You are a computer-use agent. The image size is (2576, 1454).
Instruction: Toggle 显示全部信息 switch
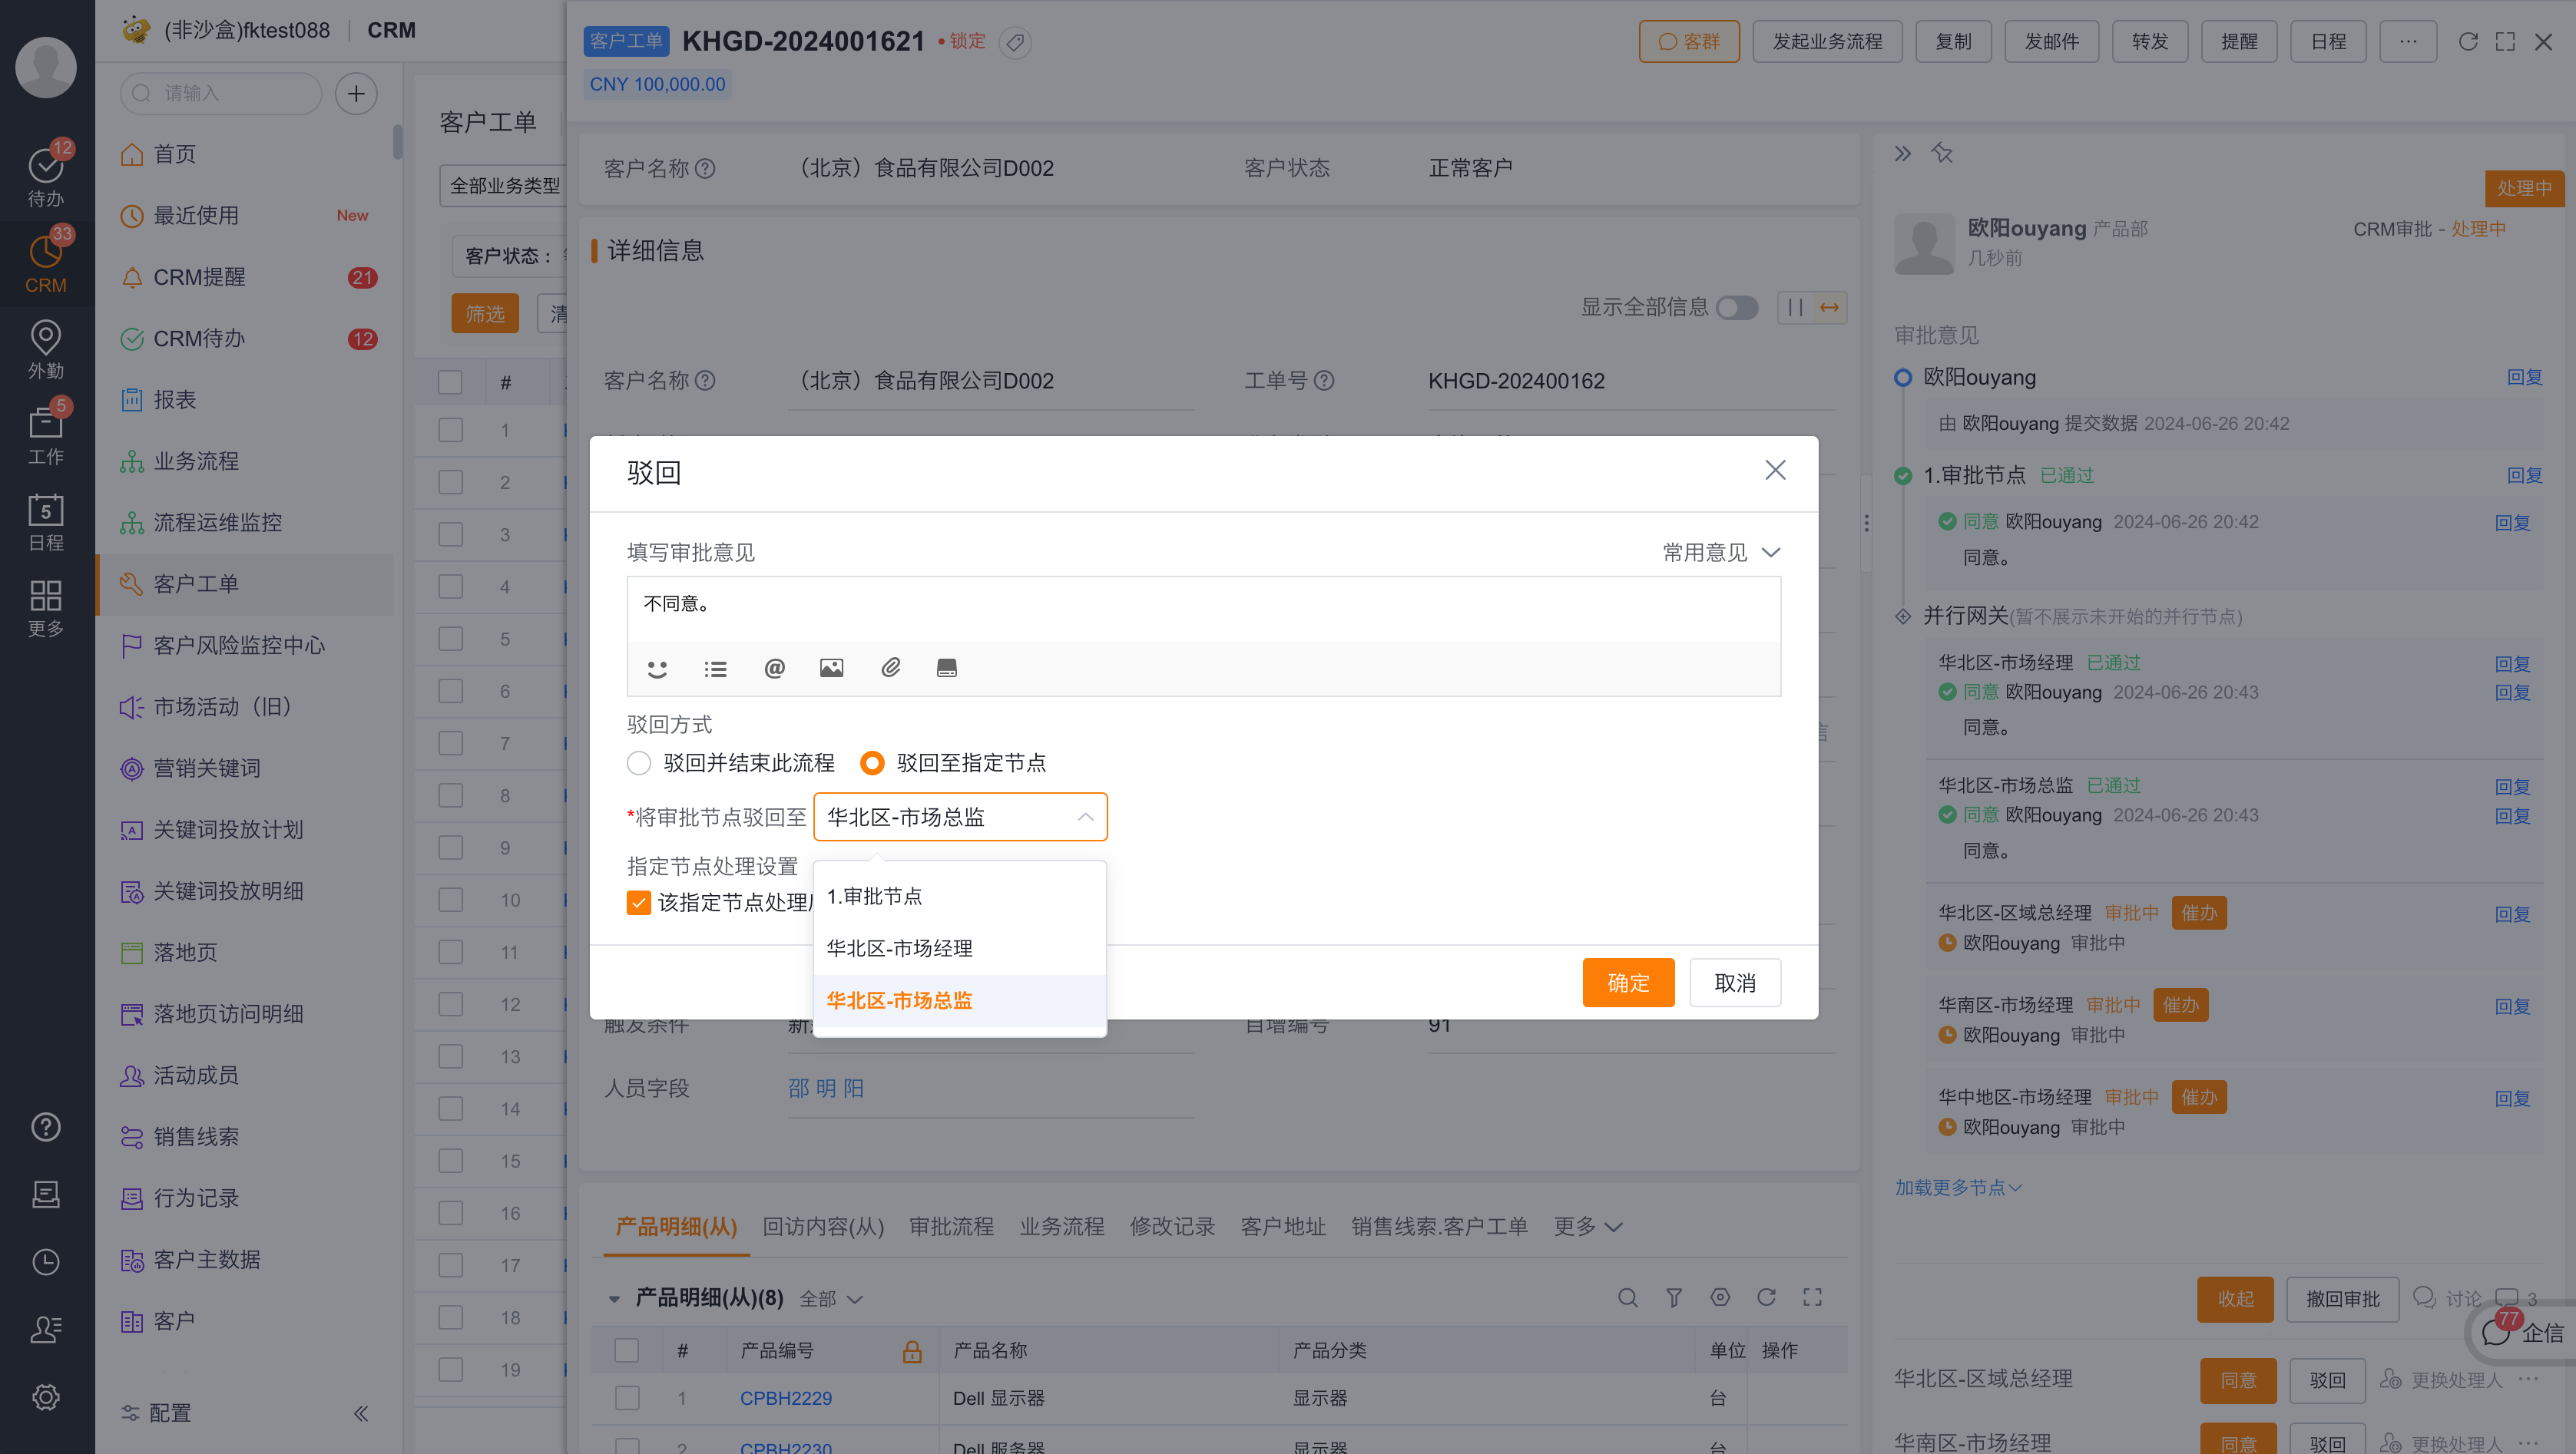[1737, 308]
